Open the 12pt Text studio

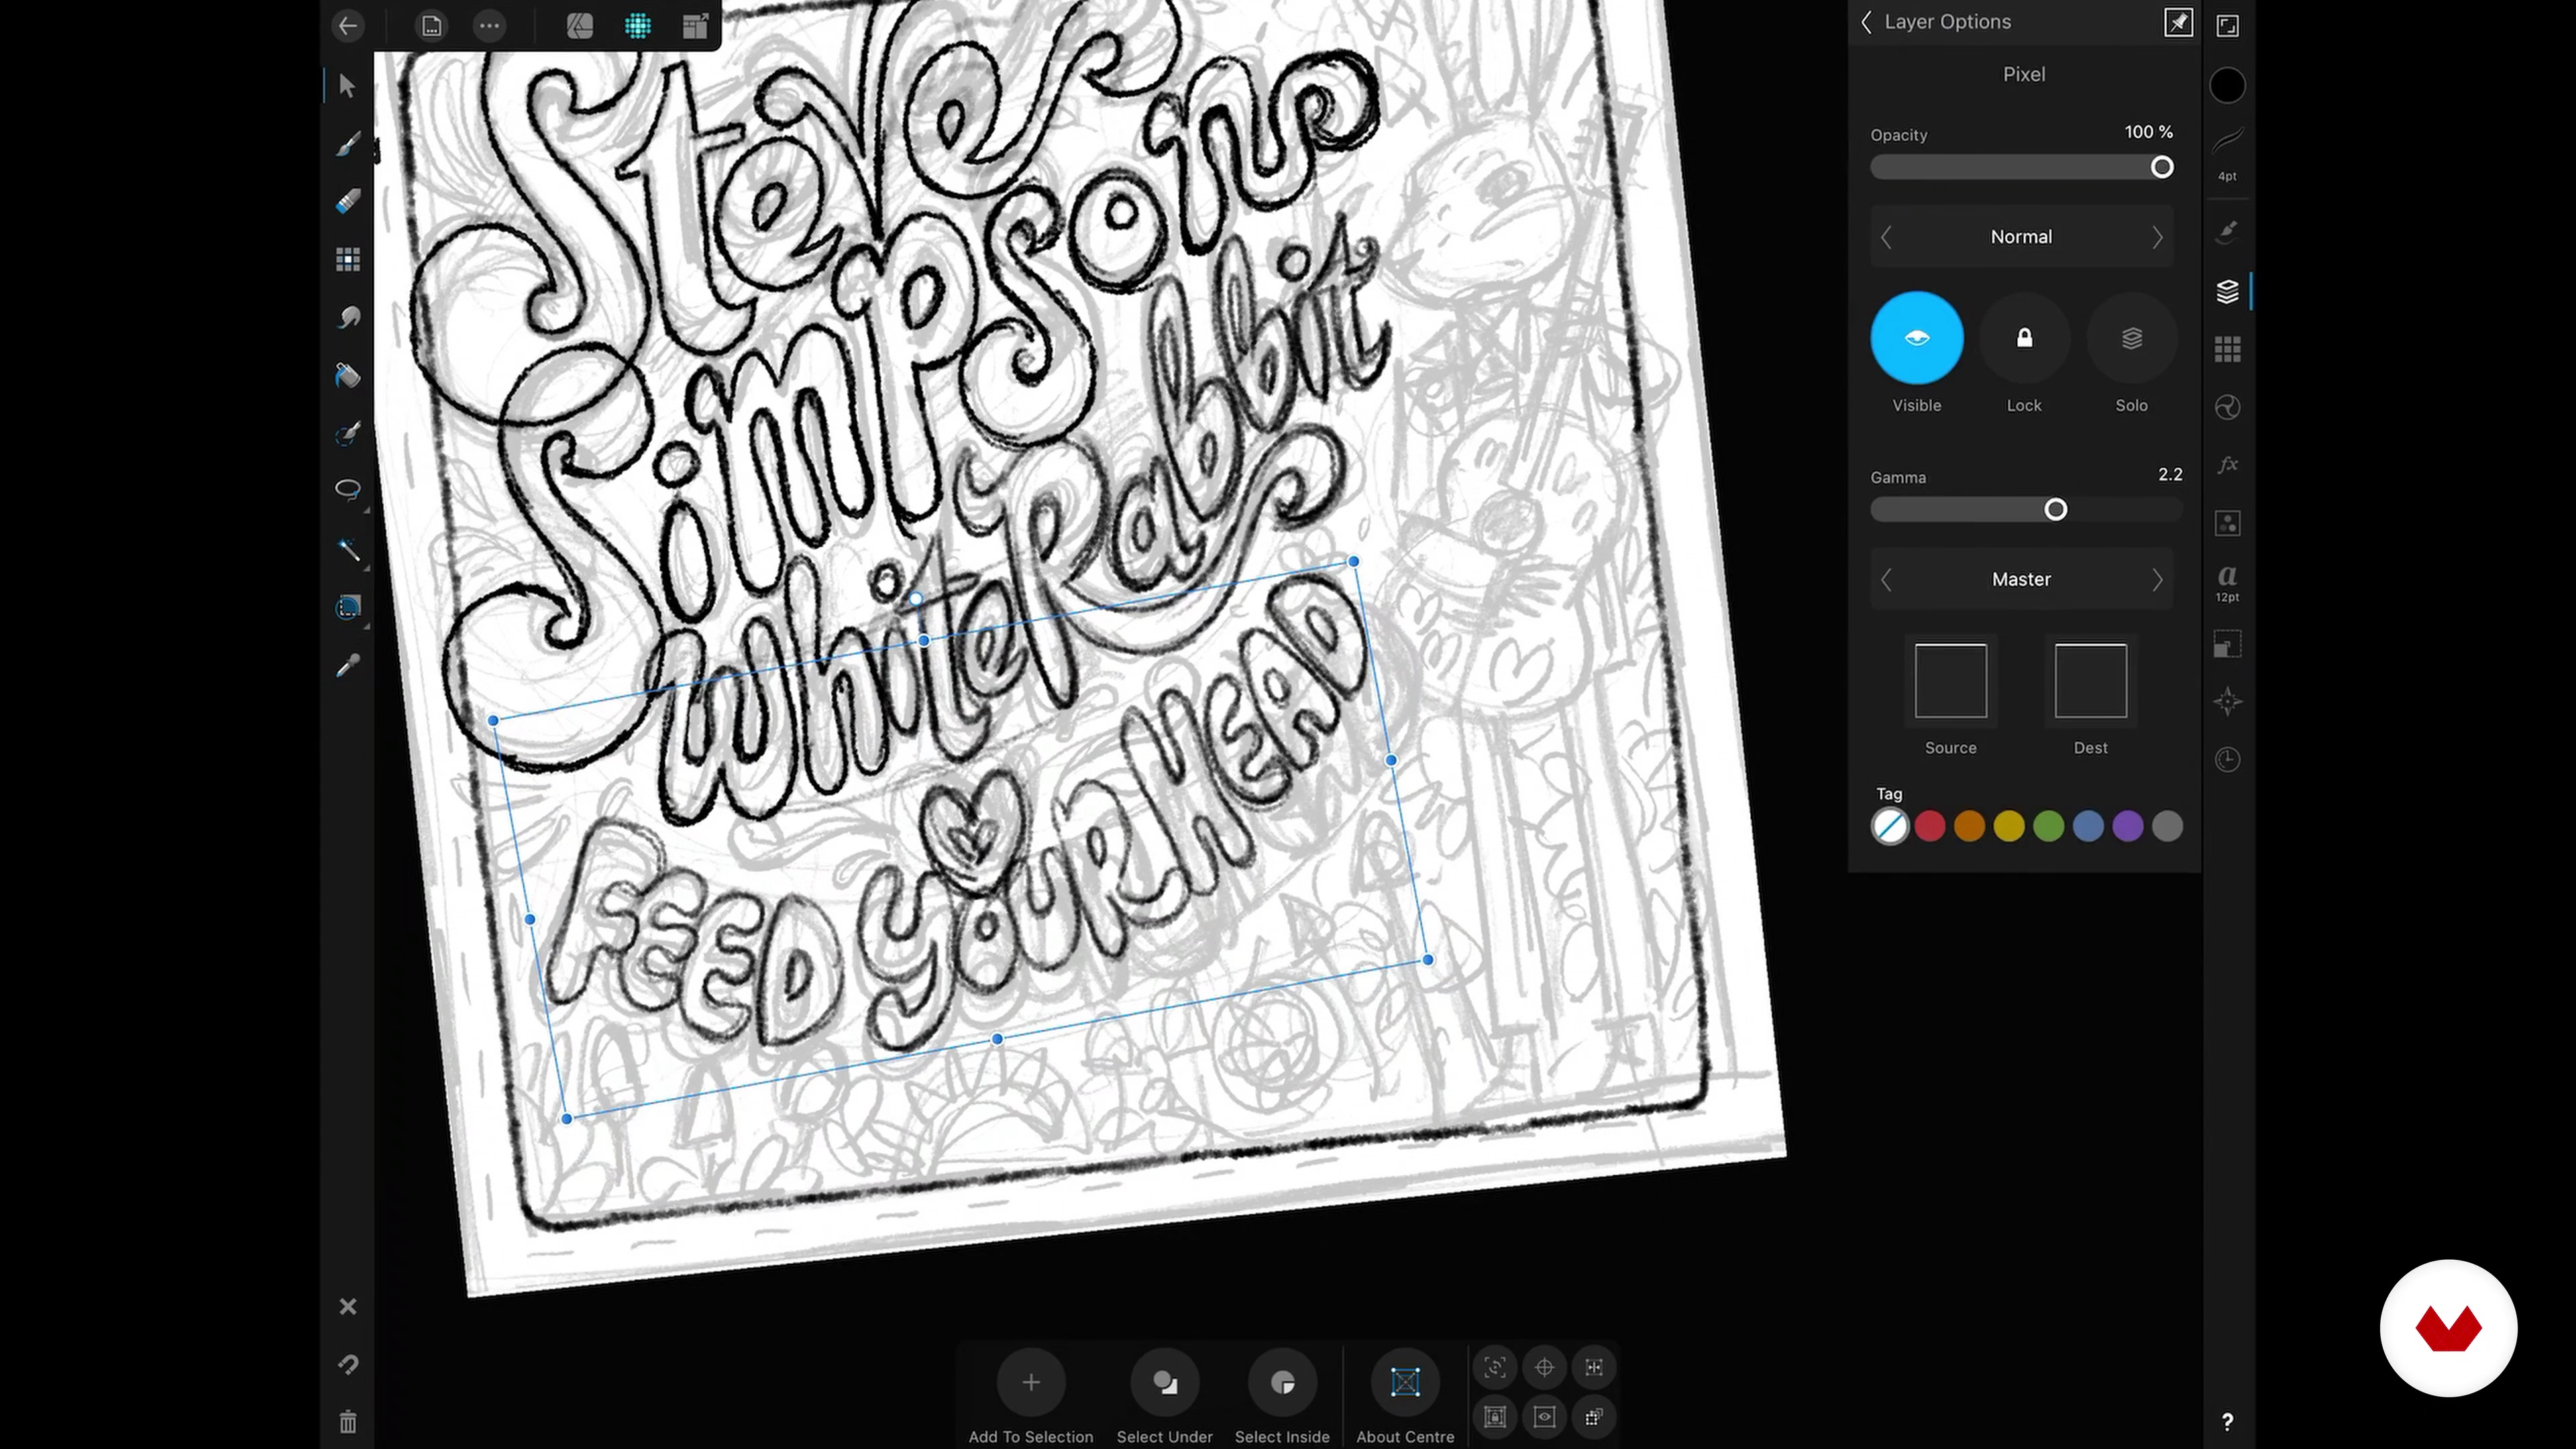pyautogui.click(x=2227, y=583)
